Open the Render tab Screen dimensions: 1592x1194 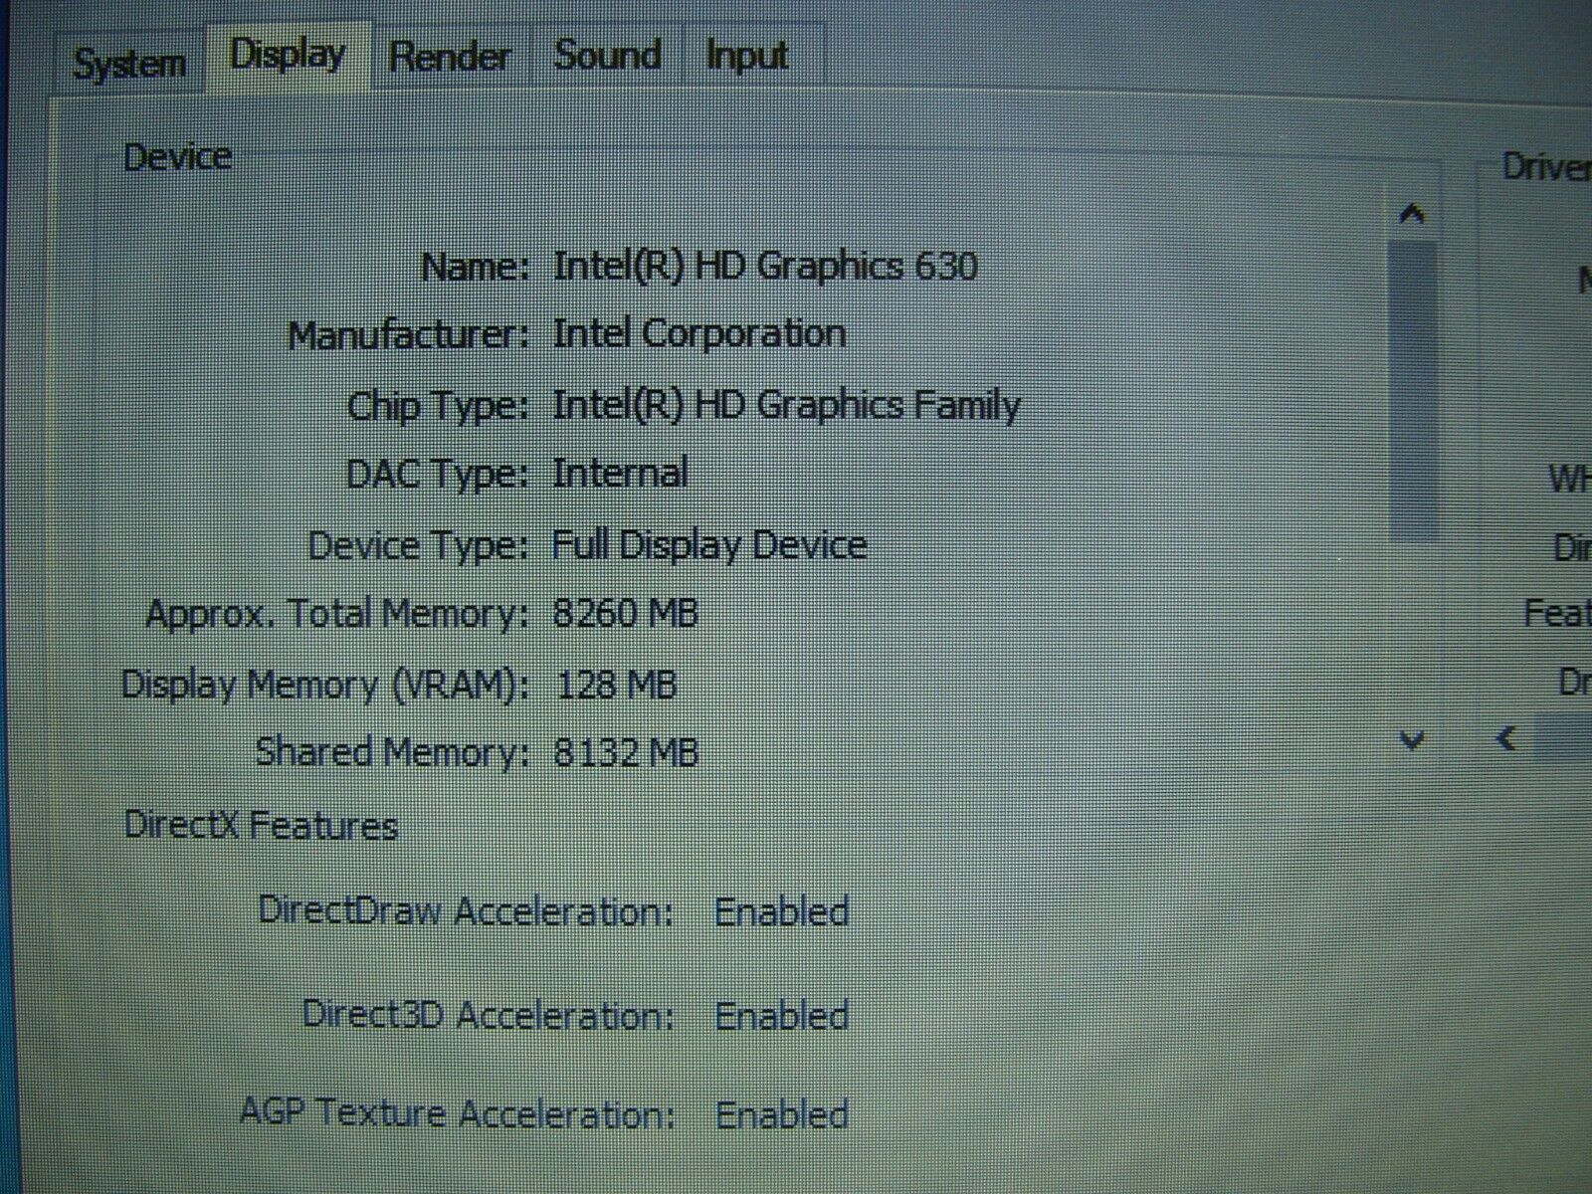tap(450, 57)
